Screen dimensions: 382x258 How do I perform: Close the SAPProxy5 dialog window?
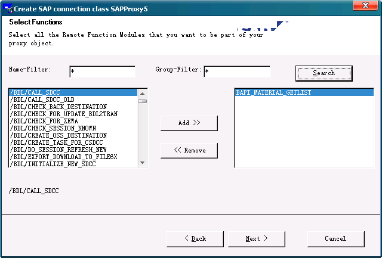coord(365,5)
